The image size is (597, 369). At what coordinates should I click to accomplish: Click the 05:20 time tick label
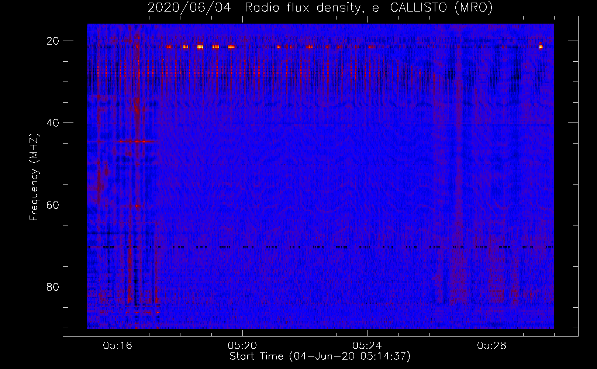pyautogui.click(x=242, y=346)
